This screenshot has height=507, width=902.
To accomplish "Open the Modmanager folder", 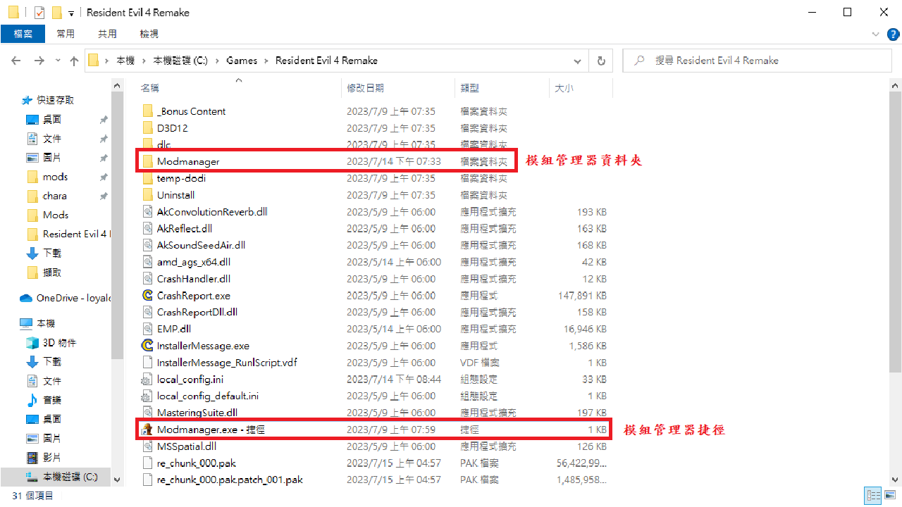I will (187, 161).
